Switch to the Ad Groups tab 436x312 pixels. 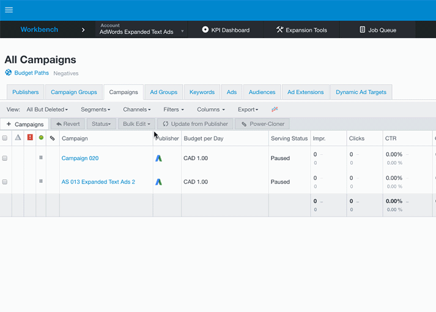(x=163, y=92)
